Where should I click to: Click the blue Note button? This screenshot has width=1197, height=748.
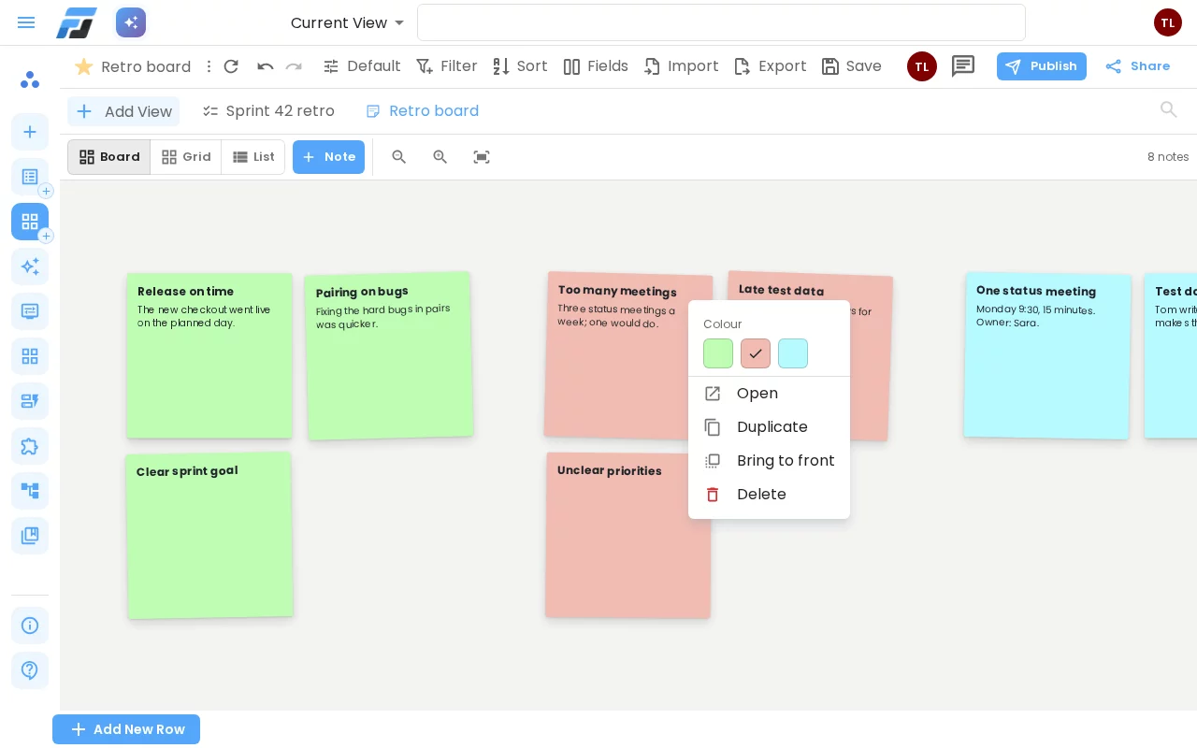[328, 157]
